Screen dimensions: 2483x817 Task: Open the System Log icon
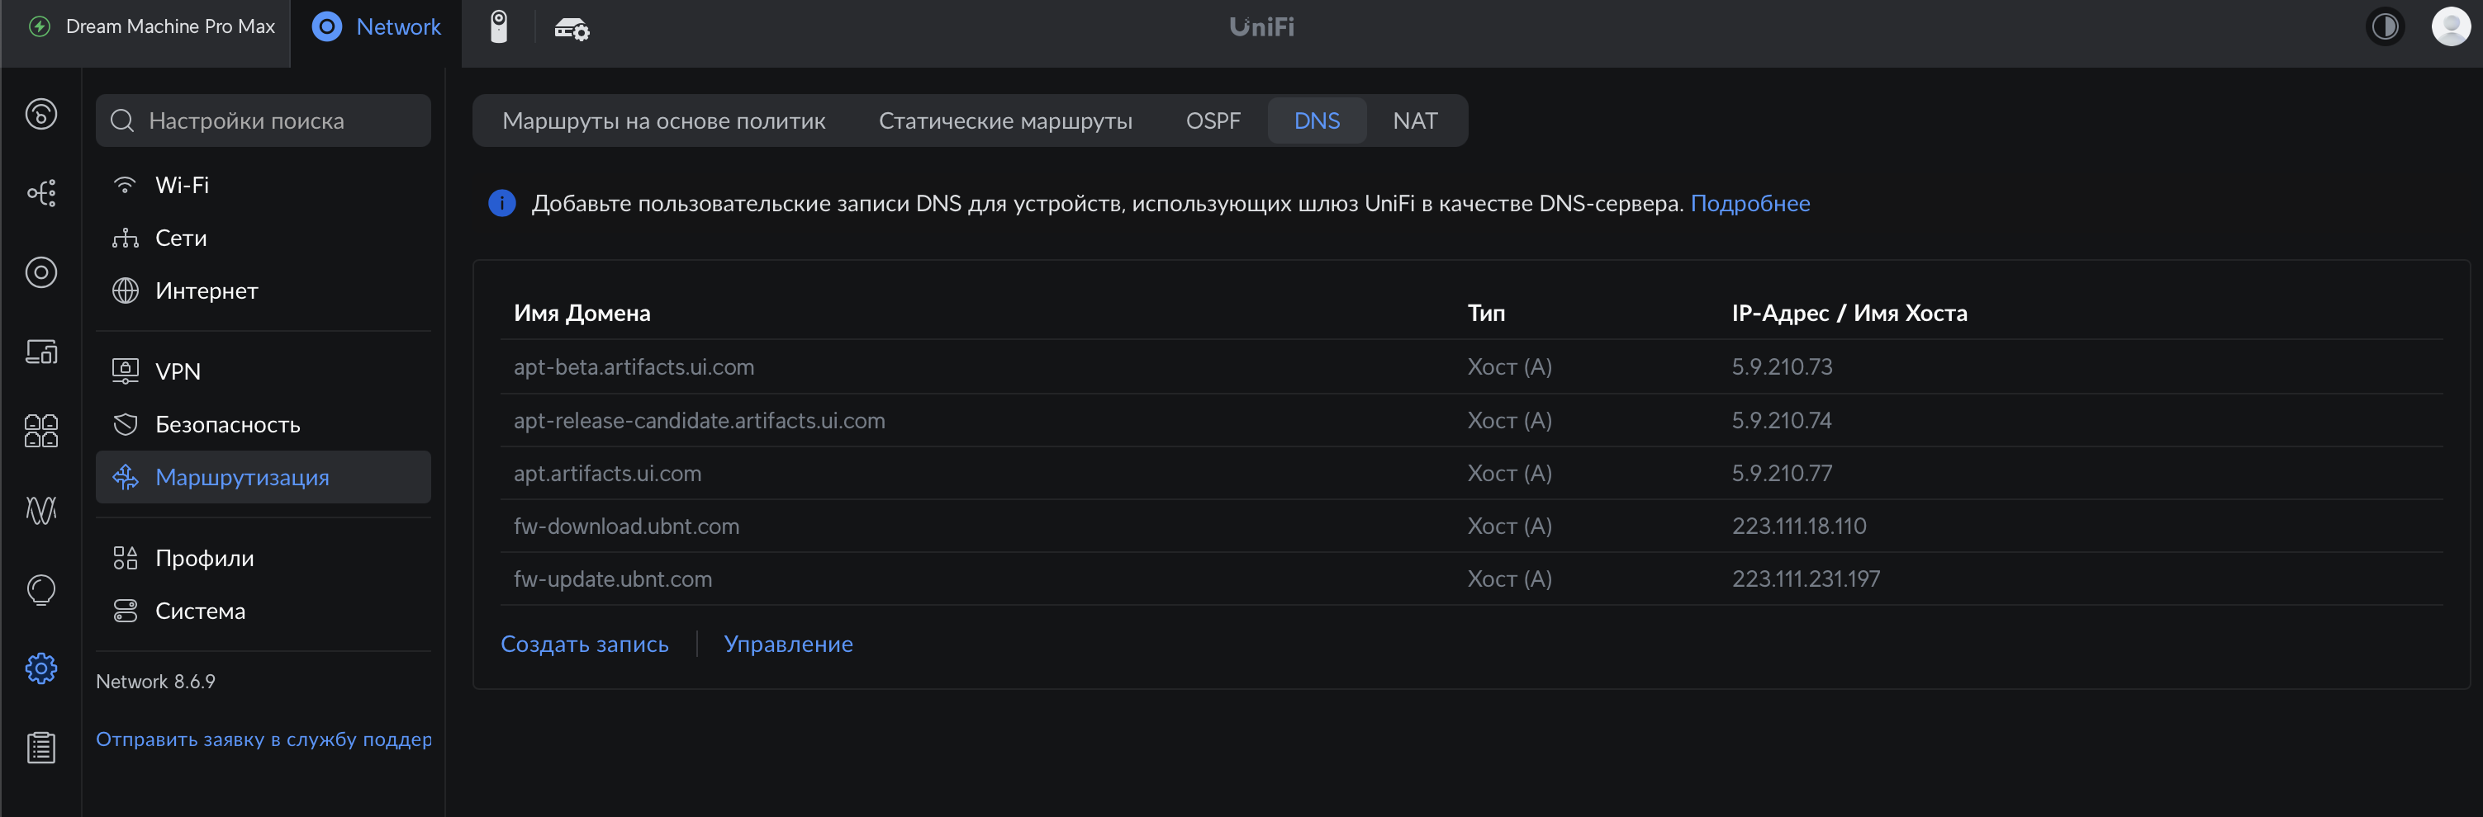pyautogui.click(x=40, y=747)
